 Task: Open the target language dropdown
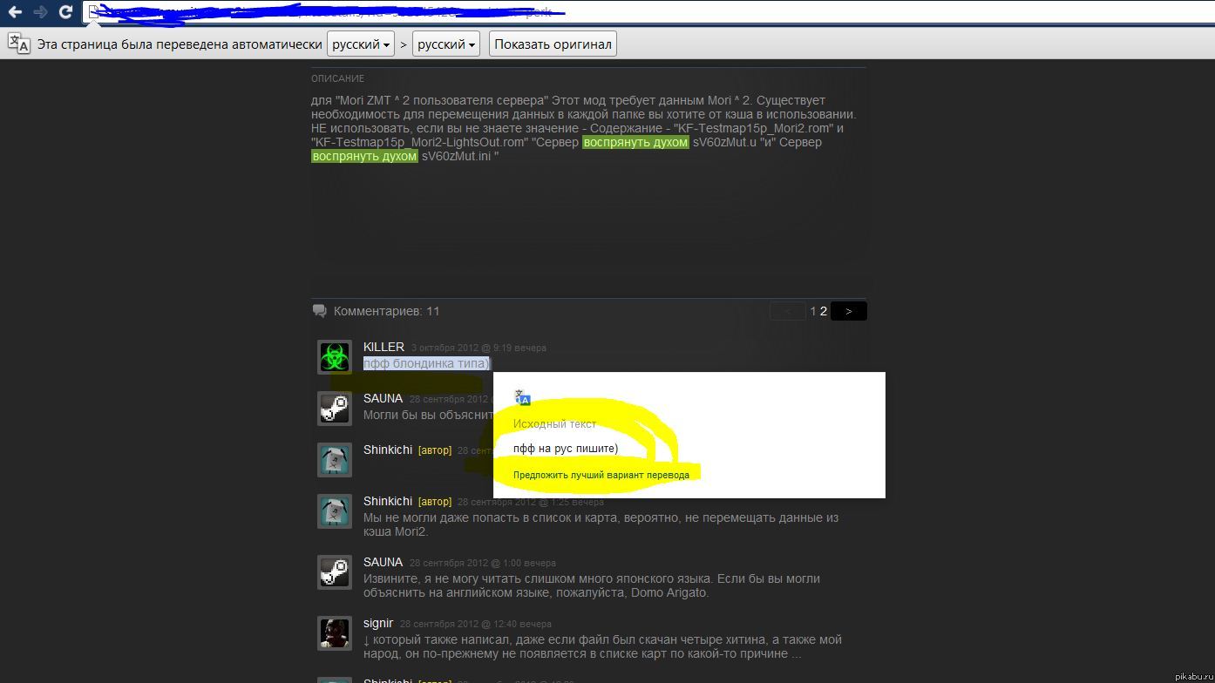pyautogui.click(x=445, y=44)
